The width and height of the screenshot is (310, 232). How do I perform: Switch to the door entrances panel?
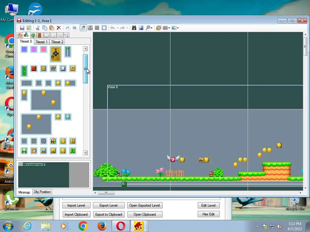pos(40,35)
